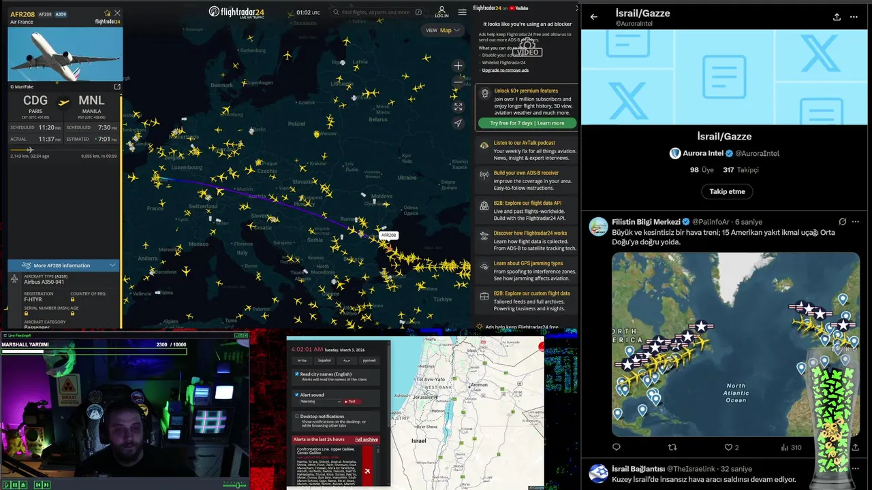Screen dimensions: 872x490
Task: Click the help question mark in search bar
Action: tap(418, 12)
